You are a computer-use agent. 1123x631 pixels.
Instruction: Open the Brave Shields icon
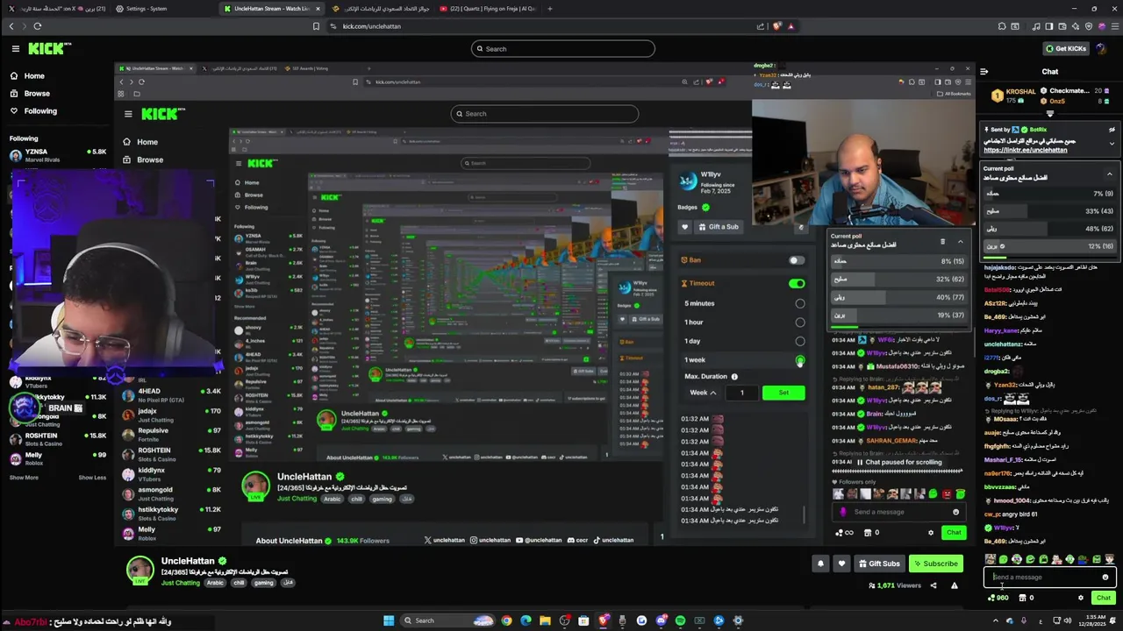[x=776, y=26]
